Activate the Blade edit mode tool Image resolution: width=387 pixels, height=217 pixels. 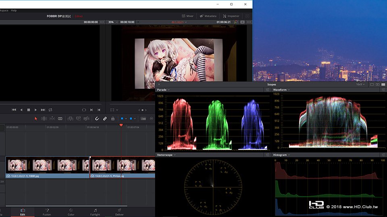pyautogui.click(x=60, y=119)
